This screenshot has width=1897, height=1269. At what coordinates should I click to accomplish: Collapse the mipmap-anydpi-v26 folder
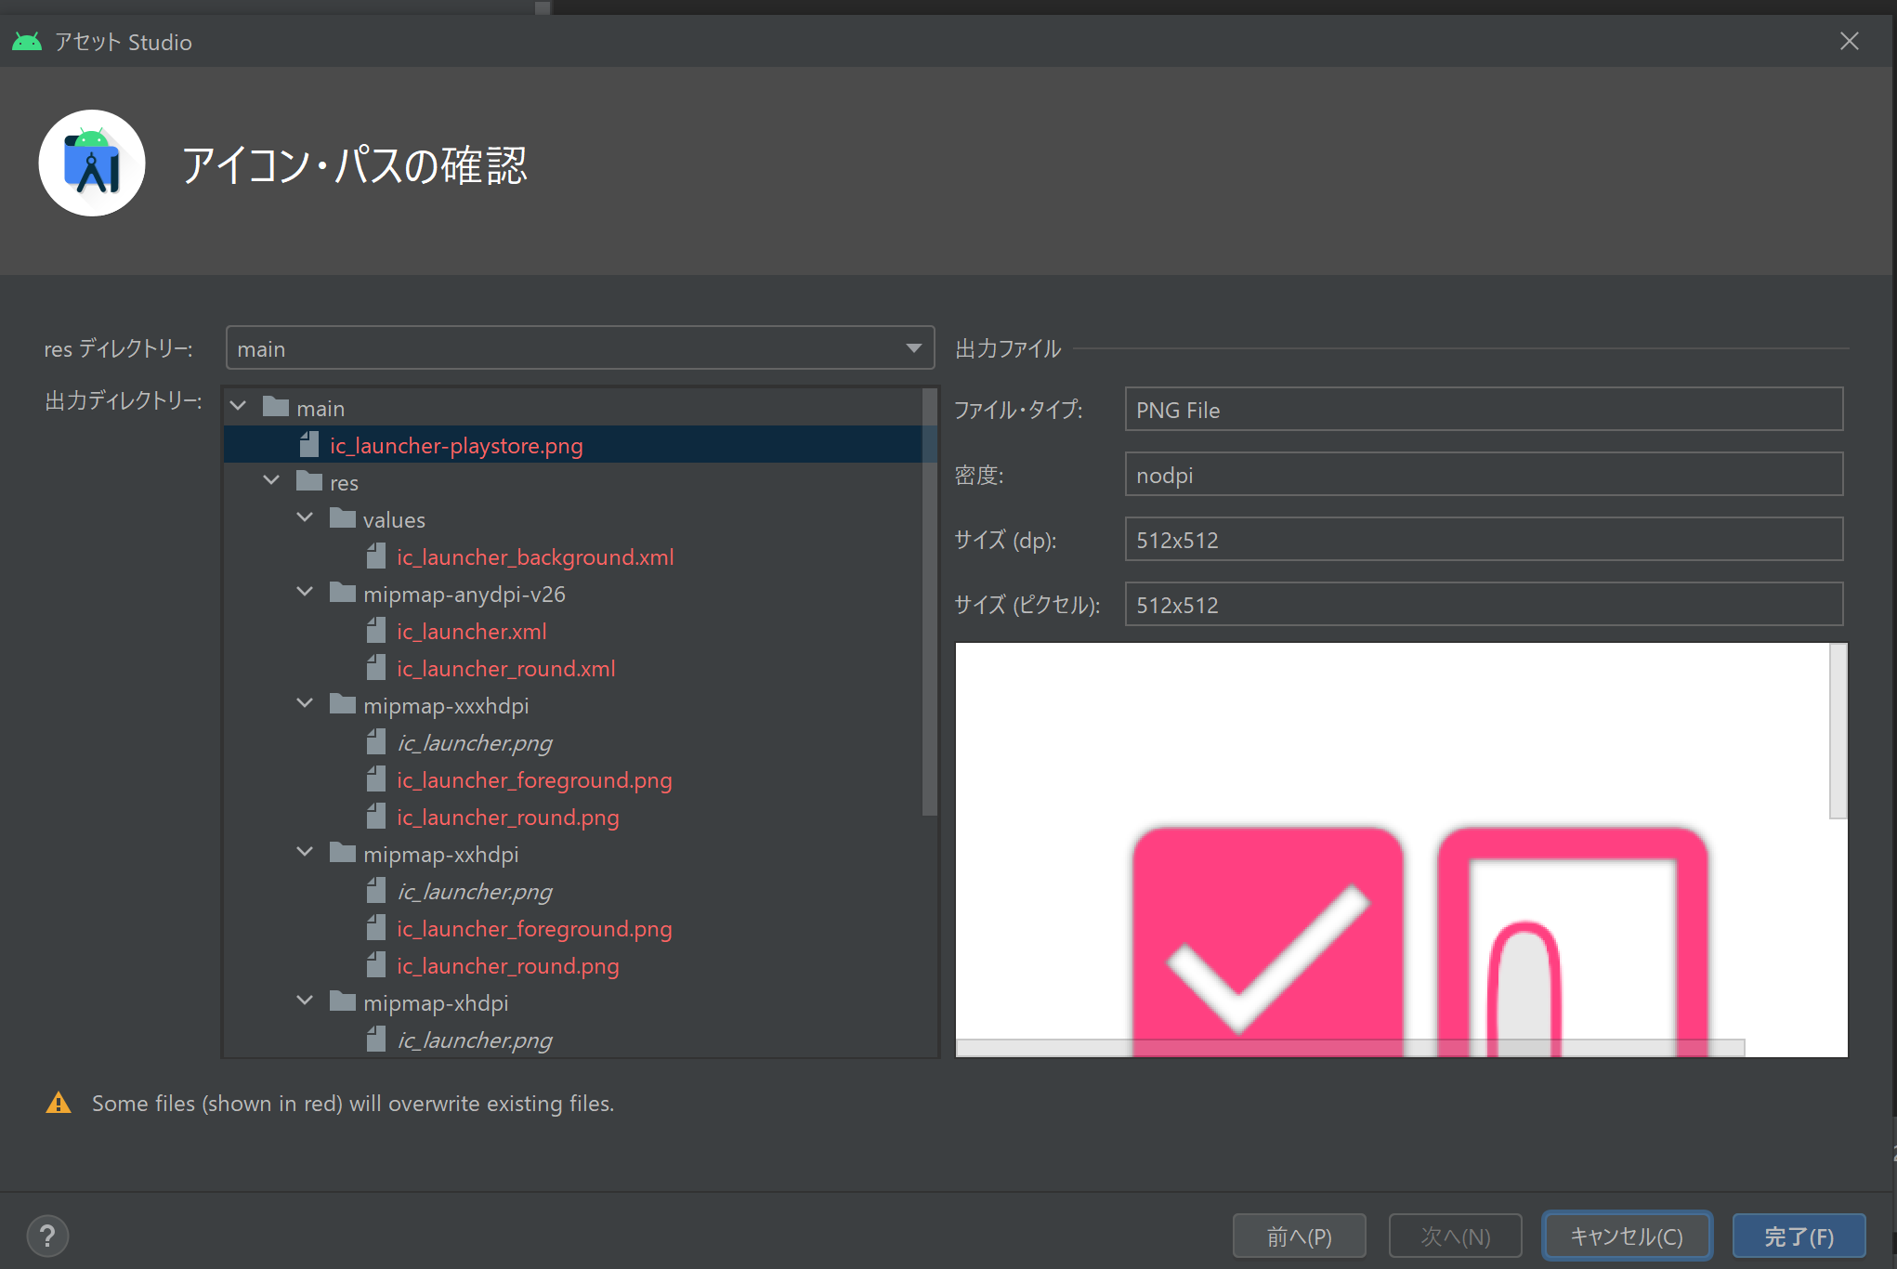(305, 593)
